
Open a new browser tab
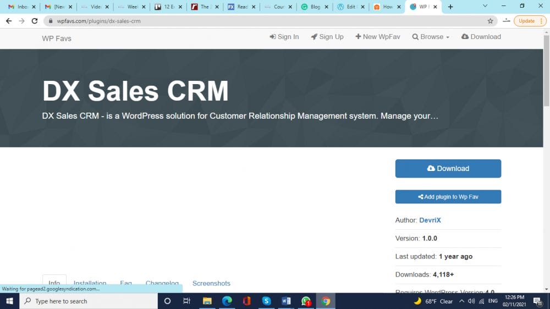(x=450, y=7)
